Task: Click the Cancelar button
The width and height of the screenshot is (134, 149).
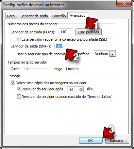Action: 117,140
